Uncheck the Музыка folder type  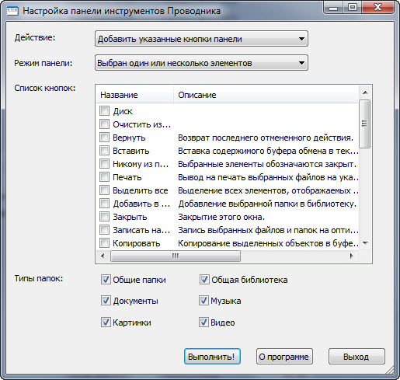[204, 301]
